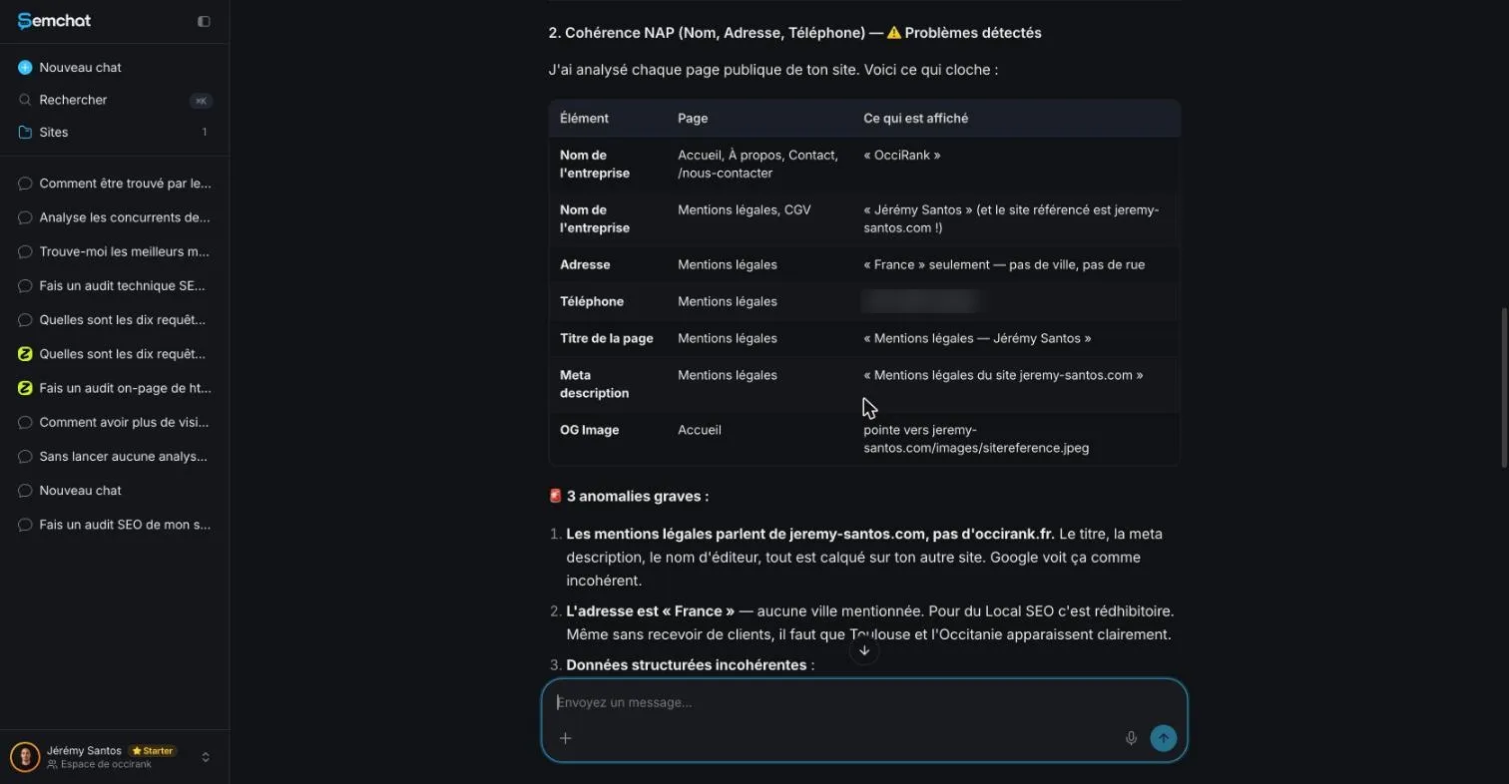This screenshot has width=1509, height=784.
Task: Open chat 'Analyse les concurrents de...'
Action: [114, 217]
